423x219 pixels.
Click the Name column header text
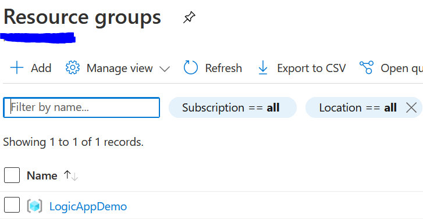pos(42,175)
